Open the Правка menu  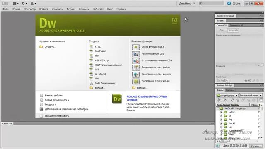click(16, 9)
